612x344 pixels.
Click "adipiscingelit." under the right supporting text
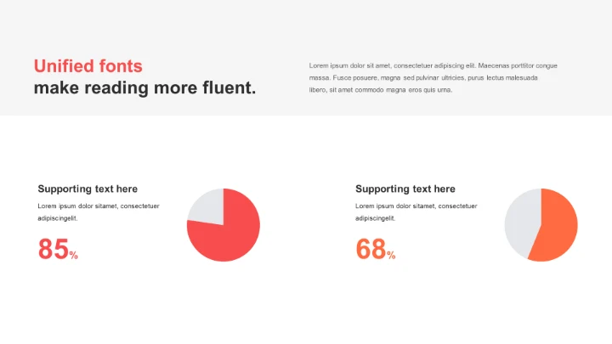pos(376,218)
